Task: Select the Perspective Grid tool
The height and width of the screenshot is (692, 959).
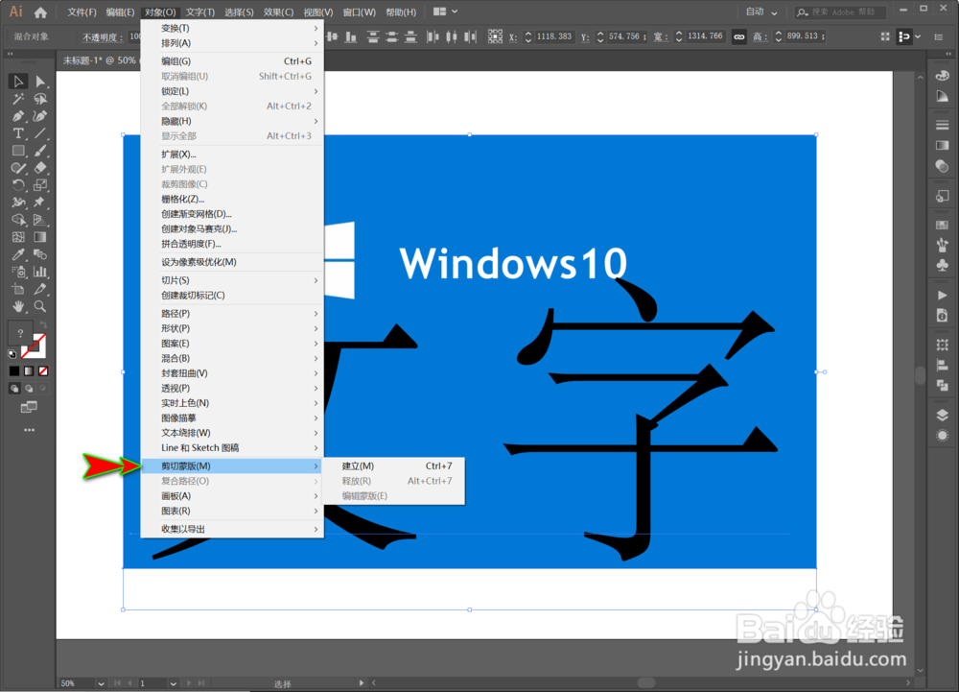Action: 40,220
